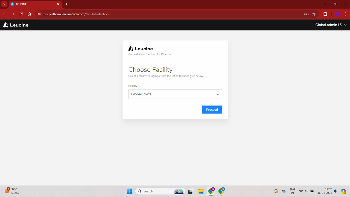The width and height of the screenshot is (350, 197).
Task: Open the browser extensions menu
Action: pos(325,14)
